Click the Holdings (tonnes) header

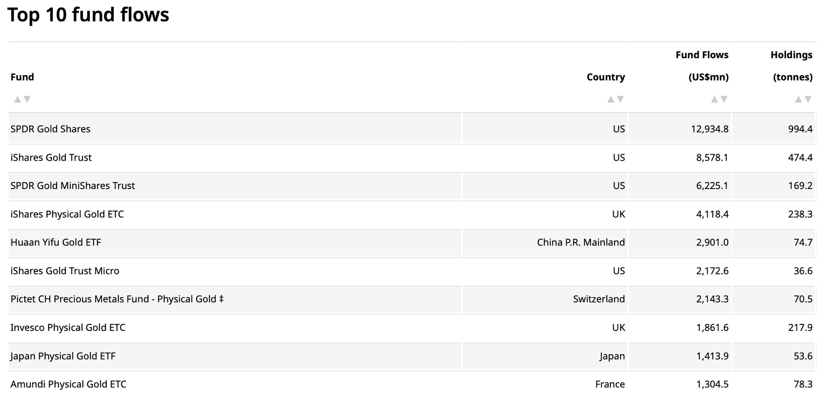coord(791,66)
